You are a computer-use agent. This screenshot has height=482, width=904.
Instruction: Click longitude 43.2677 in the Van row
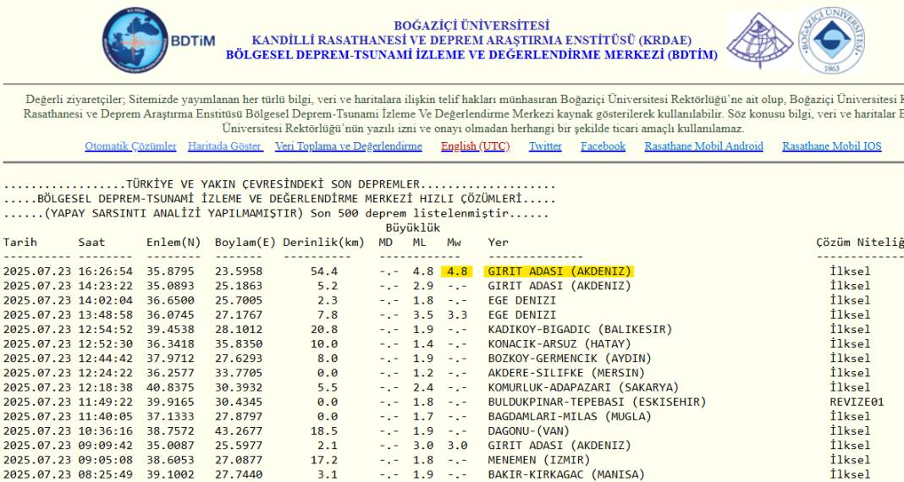tap(238, 430)
